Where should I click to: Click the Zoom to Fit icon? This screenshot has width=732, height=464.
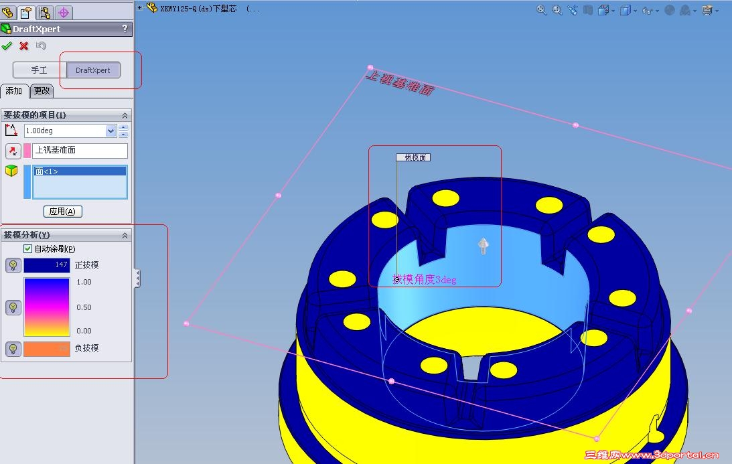(x=542, y=10)
